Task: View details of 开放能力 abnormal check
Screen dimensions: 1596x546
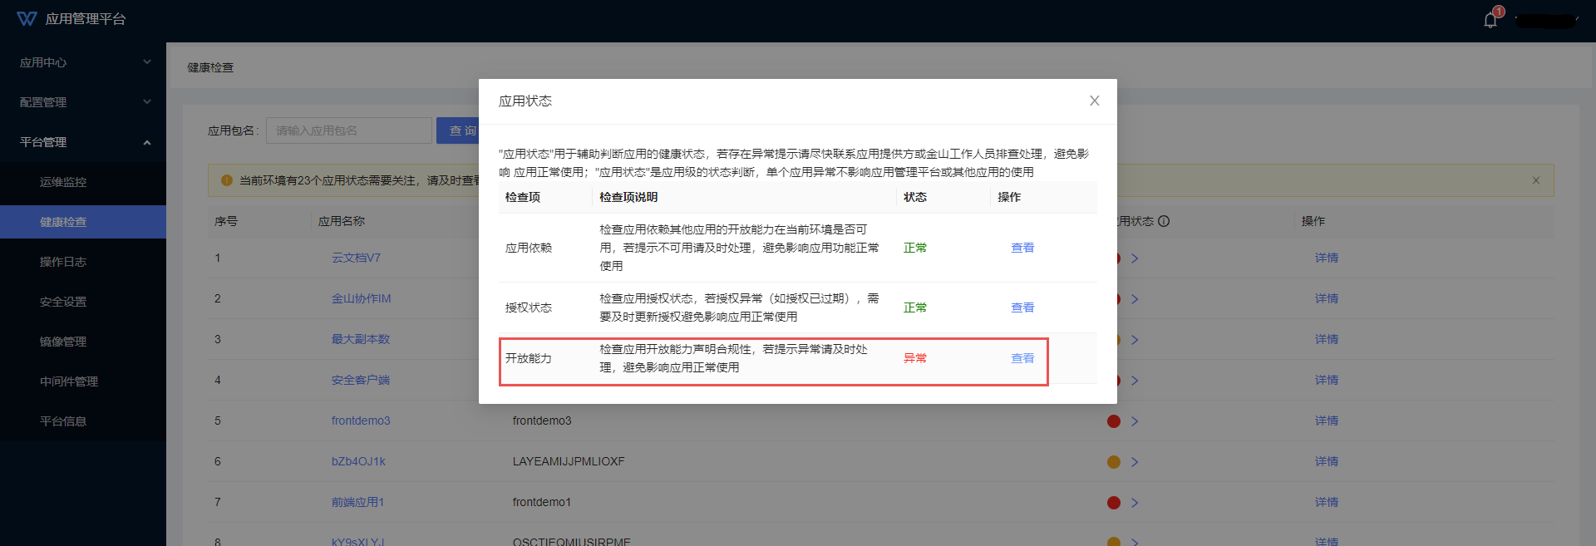Action: tap(1022, 358)
